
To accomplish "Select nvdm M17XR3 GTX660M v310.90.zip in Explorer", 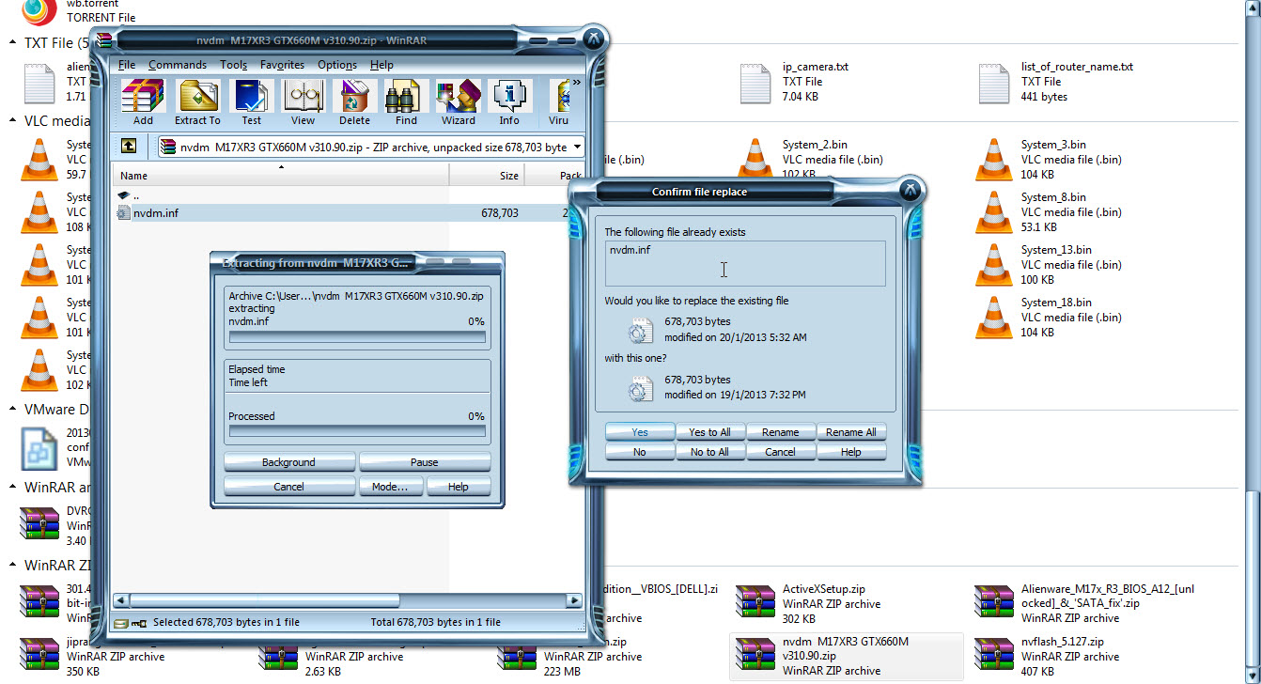I will [x=847, y=656].
